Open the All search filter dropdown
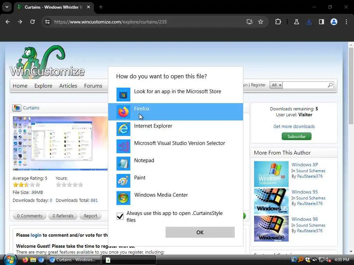This screenshot has width=354, height=265. coord(276,85)
